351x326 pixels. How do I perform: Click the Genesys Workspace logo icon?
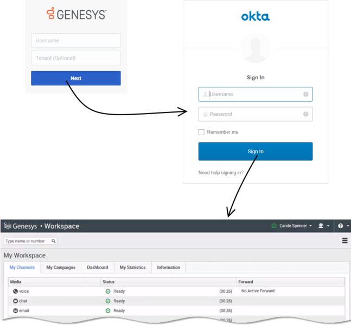point(8,225)
